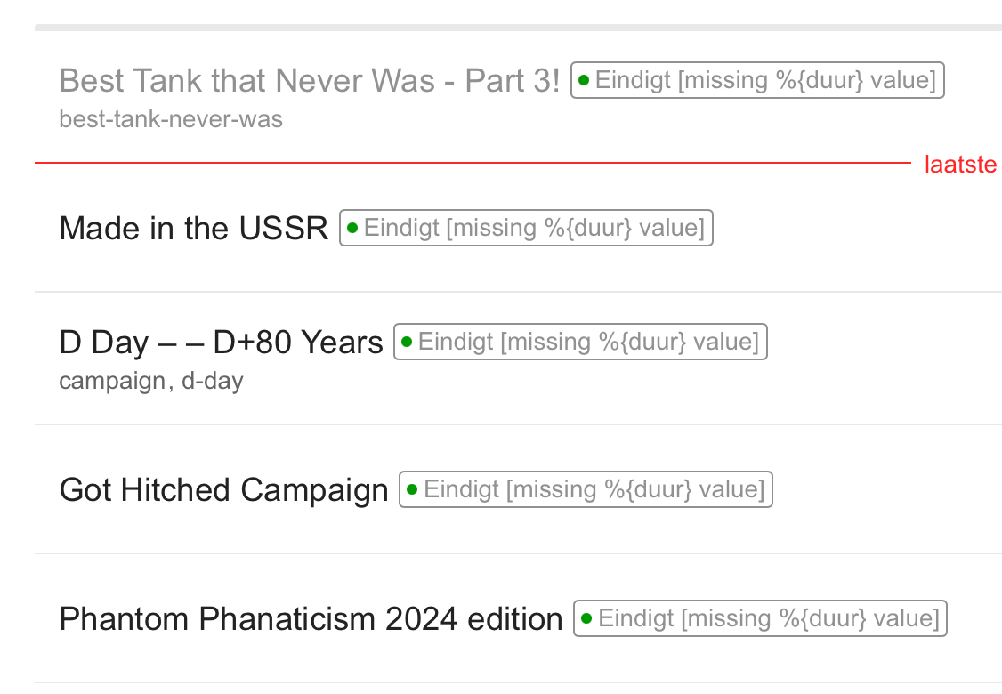Click the red 'laatste' visit marker label

[960, 165]
